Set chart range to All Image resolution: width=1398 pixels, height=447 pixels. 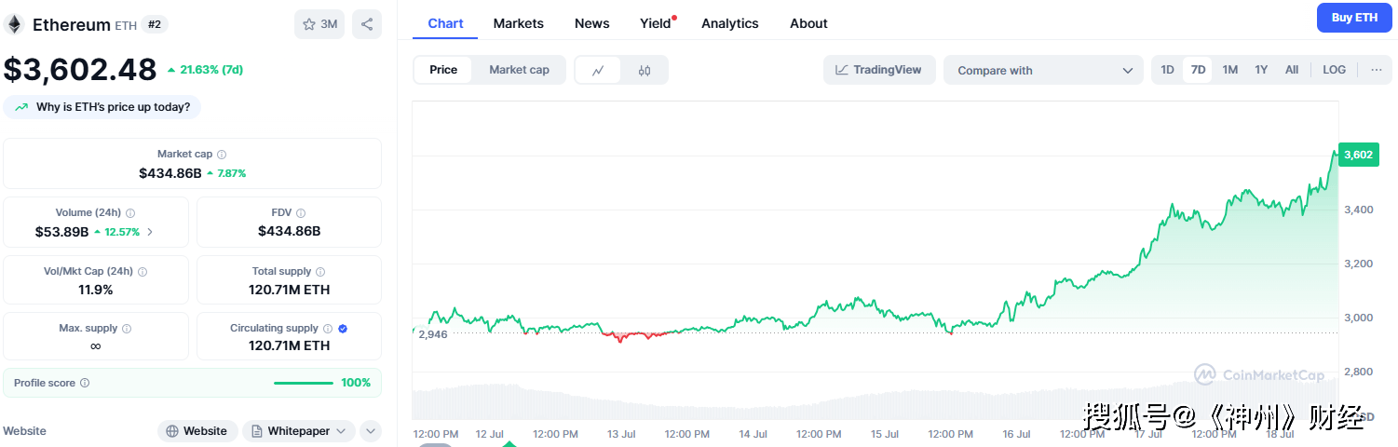coord(1292,70)
